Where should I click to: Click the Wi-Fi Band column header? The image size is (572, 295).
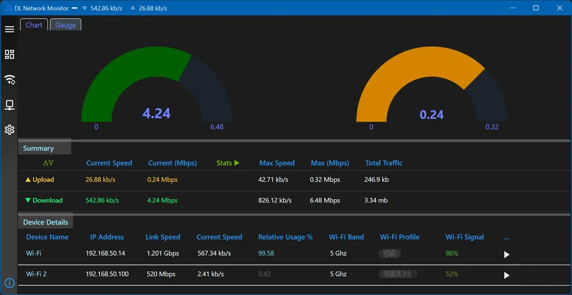[x=346, y=237]
